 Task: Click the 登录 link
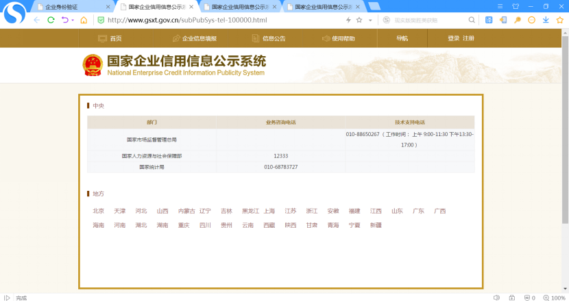(x=454, y=38)
